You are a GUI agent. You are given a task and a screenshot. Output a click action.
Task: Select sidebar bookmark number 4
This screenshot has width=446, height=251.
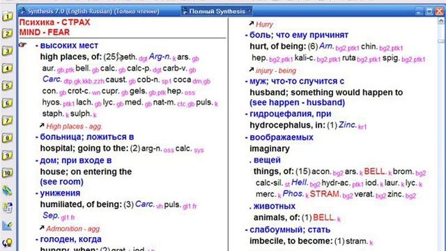(8, 68)
